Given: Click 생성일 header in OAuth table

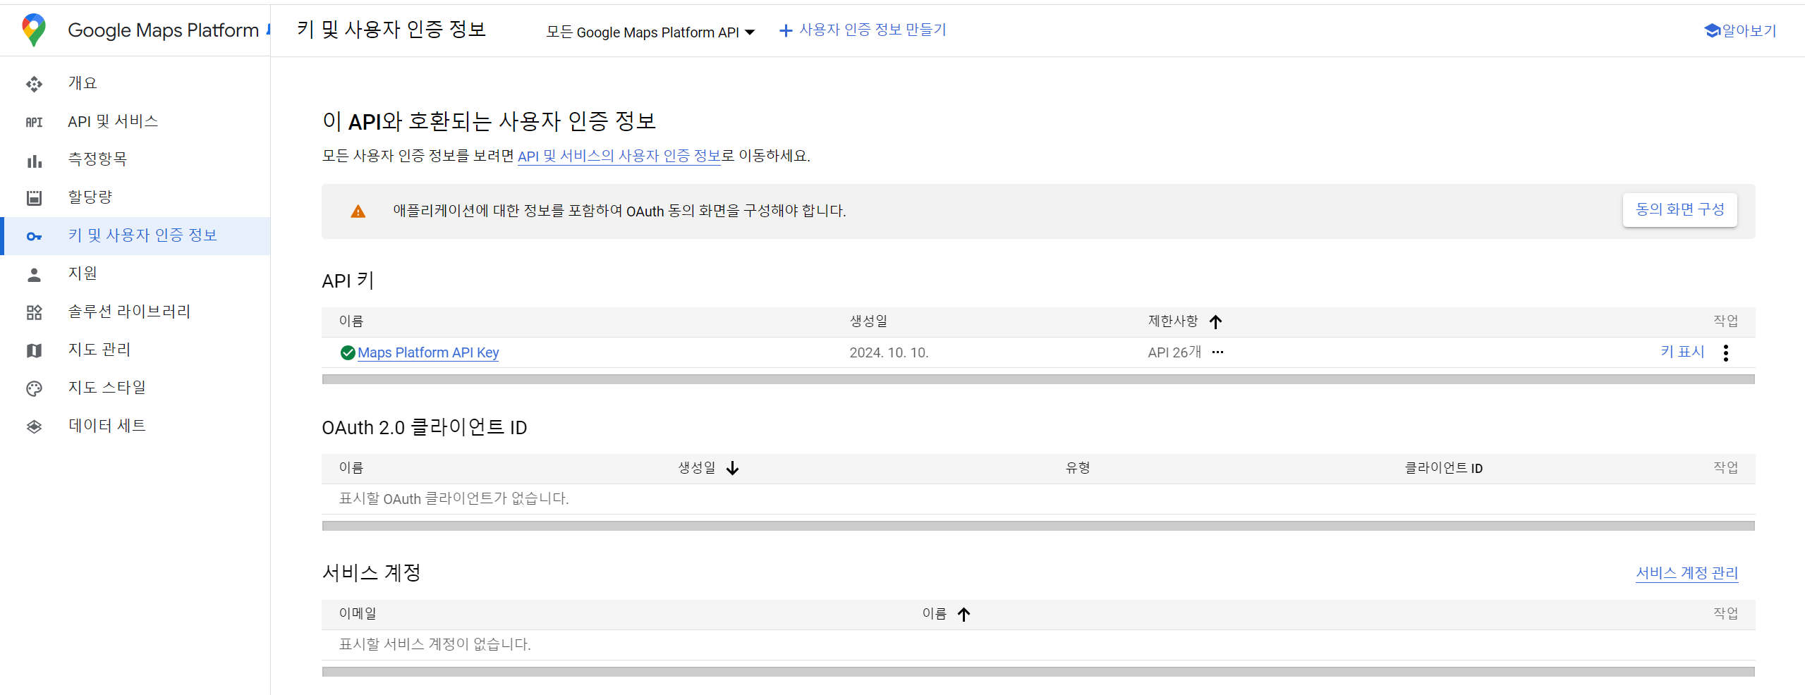Looking at the screenshot, I should (697, 468).
